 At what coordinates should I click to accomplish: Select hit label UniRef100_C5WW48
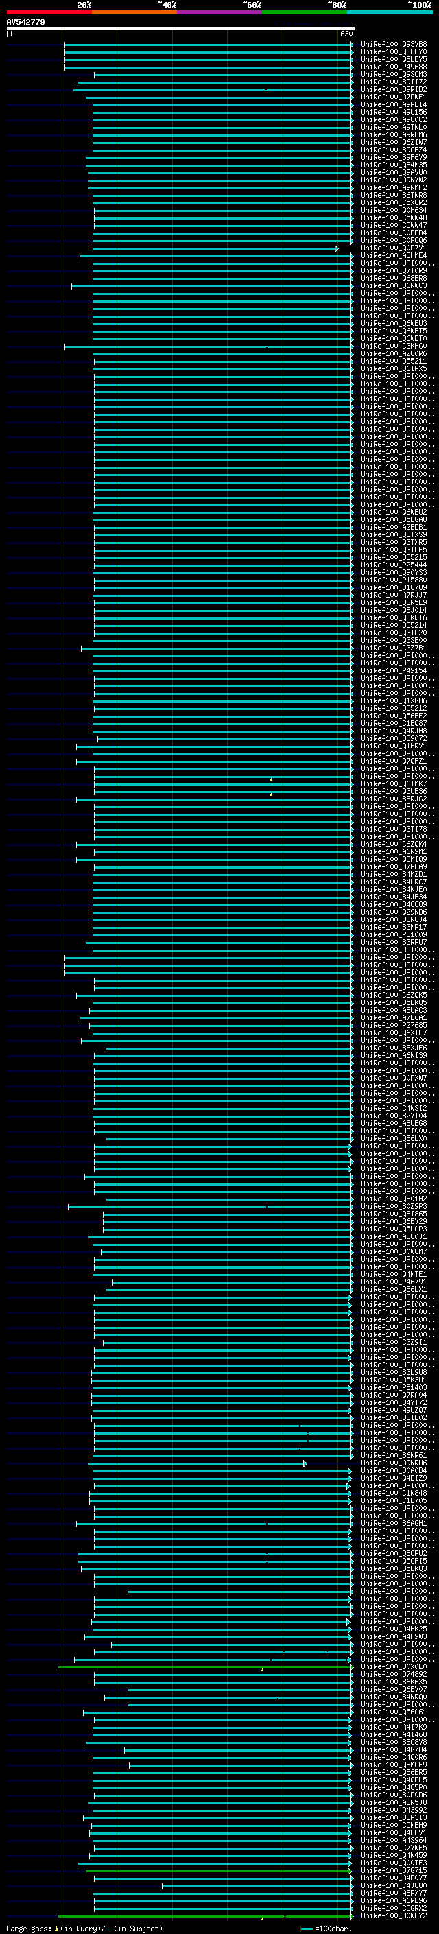click(393, 217)
